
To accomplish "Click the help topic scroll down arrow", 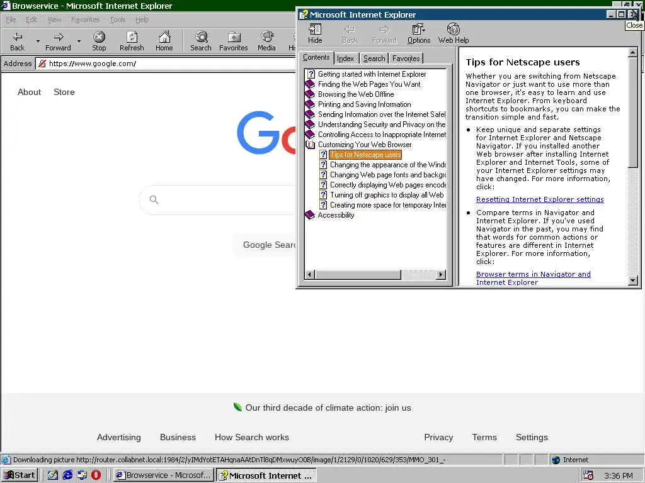I will [632, 280].
